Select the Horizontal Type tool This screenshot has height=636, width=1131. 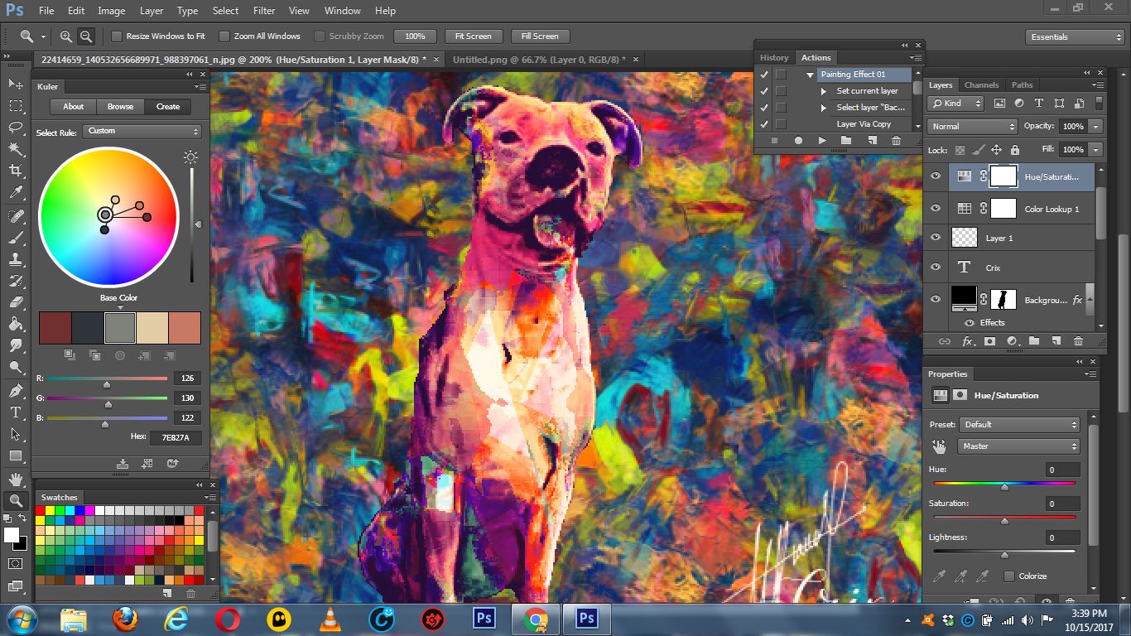15,412
